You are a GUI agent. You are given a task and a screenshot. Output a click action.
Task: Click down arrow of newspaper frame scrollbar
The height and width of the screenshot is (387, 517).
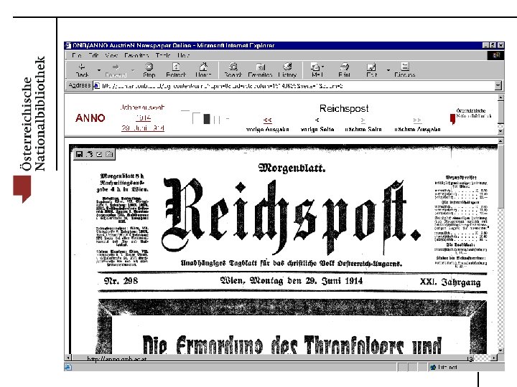point(501,350)
